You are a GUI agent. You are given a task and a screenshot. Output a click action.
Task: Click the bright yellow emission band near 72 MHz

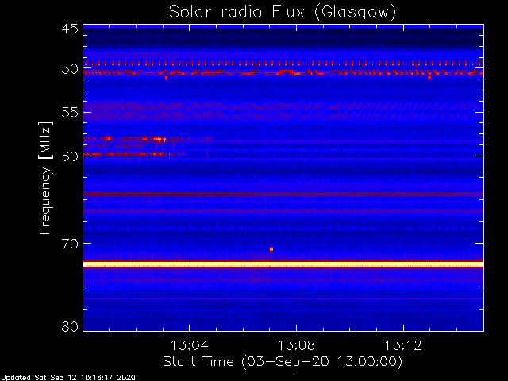(x=283, y=264)
